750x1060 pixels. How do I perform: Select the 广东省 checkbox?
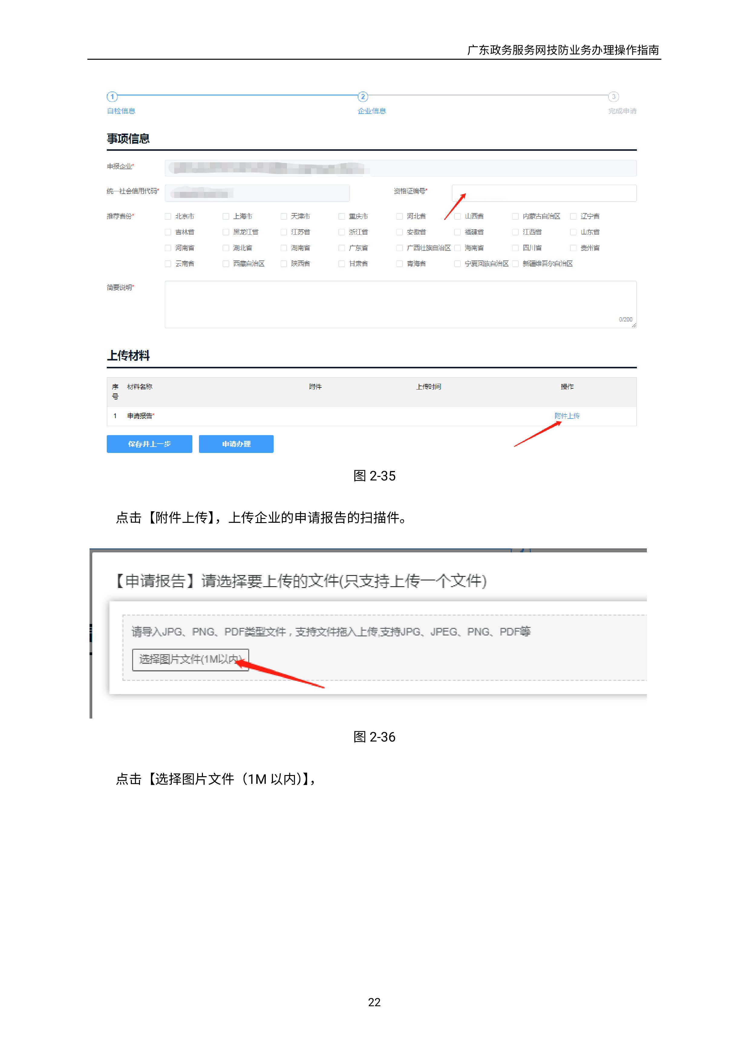[341, 248]
